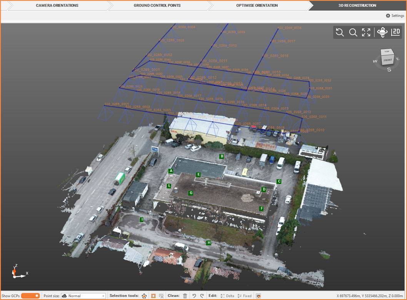This screenshot has height=300, width=407.
Task: Toggle the Delta edit mode
Action: [x=227, y=296]
